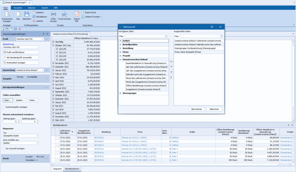This screenshot has width=296, height=172.
Task: Click the Export PDF icon
Action: coord(77,14)
